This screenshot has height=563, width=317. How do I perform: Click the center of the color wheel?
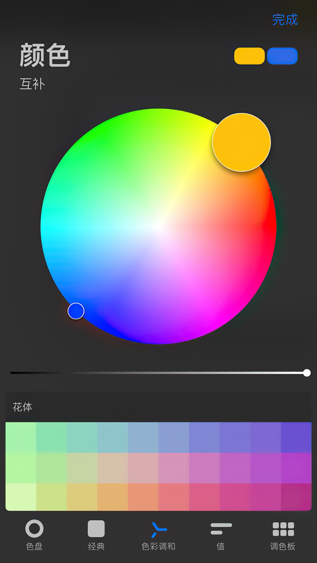coord(158,226)
